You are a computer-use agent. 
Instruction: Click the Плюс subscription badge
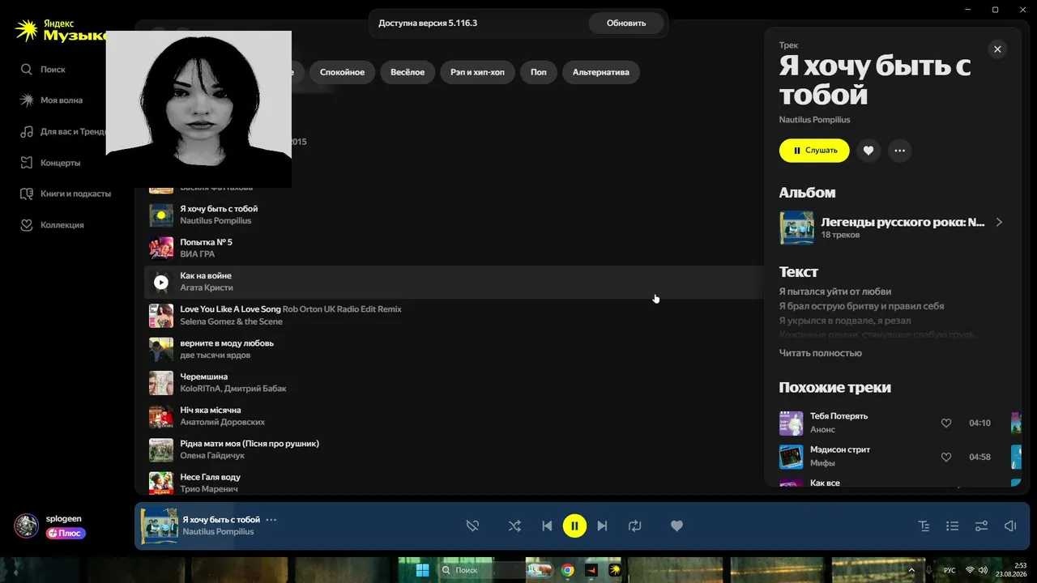(x=66, y=534)
